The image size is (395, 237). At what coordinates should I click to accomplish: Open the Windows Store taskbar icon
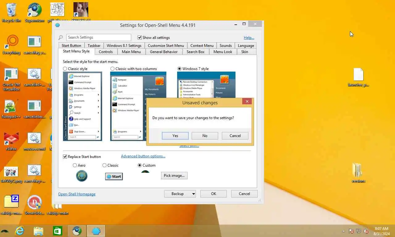(58, 231)
